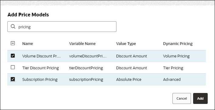The width and height of the screenshot is (215, 110).
Task: Click Discount Amount in the Volume Discount row
Action: tap(131, 56)
